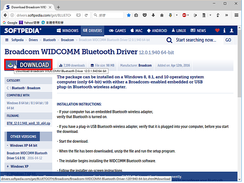Open Softpedia user account icon
Viewport: 244px width, 183px height.
(x=232, y=31)
